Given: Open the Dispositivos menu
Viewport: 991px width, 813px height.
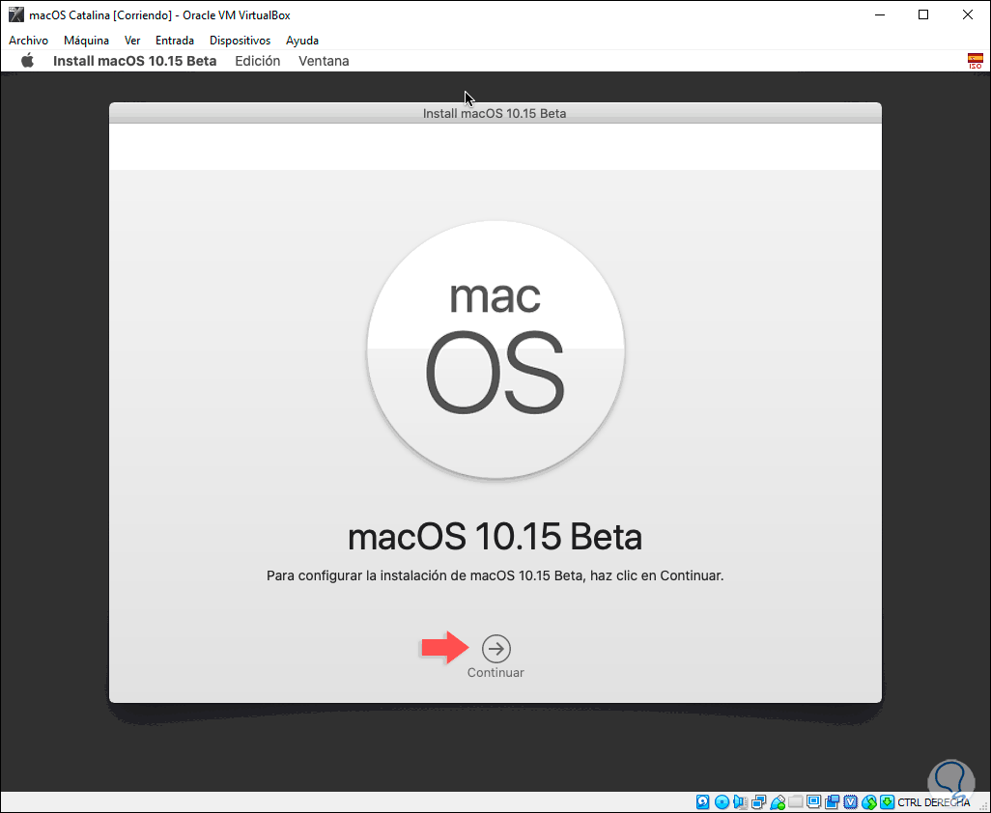Looking at the screenshot, I should pos(241,41).
